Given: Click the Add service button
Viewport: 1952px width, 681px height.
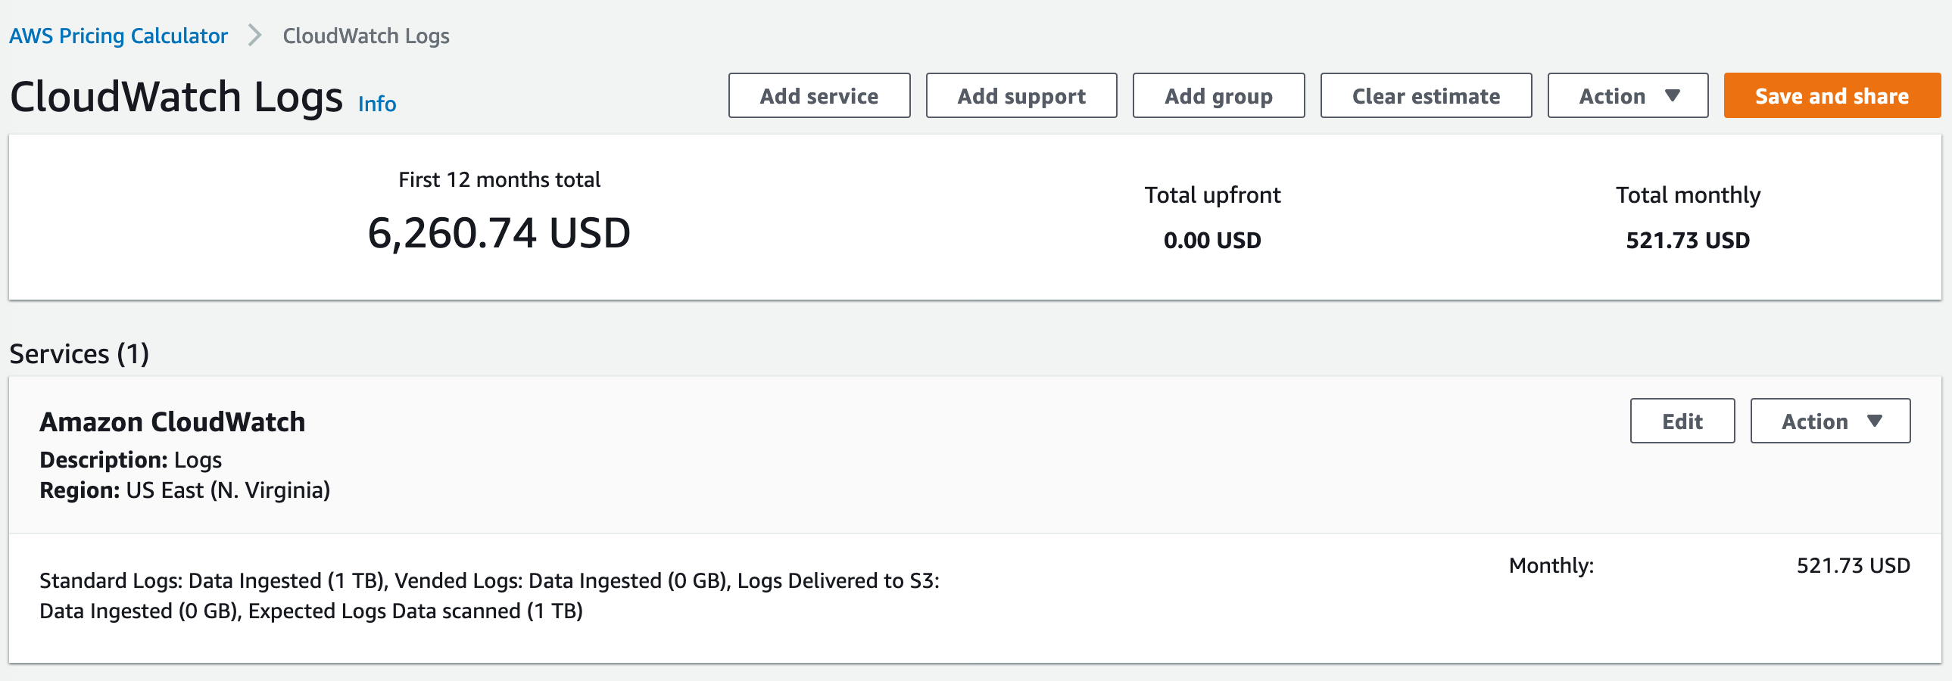Looking at the screenshot, I should [x=819, y=95].
